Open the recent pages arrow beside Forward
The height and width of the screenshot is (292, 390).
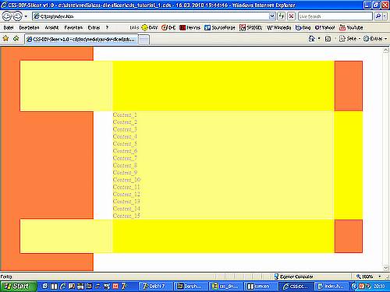26,16
